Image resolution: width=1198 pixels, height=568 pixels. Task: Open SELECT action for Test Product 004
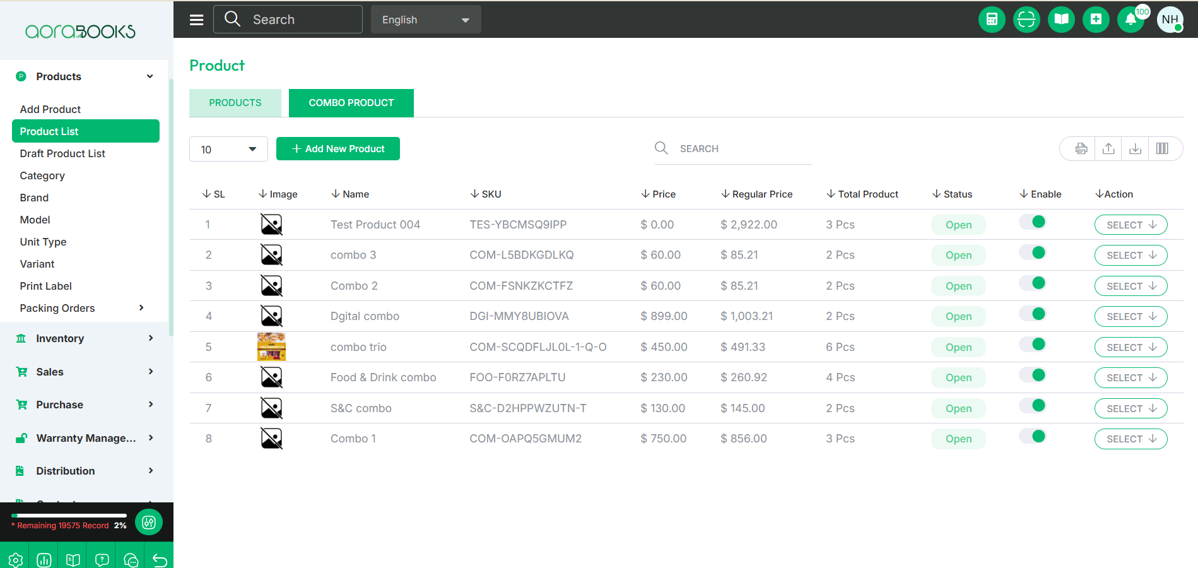tap(1131, 225)
